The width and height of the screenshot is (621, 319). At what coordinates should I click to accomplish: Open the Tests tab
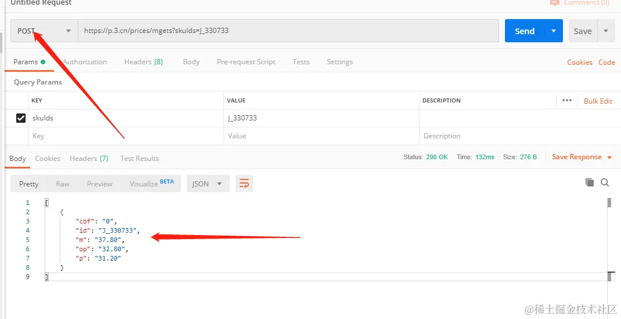[x=301, y=62]
